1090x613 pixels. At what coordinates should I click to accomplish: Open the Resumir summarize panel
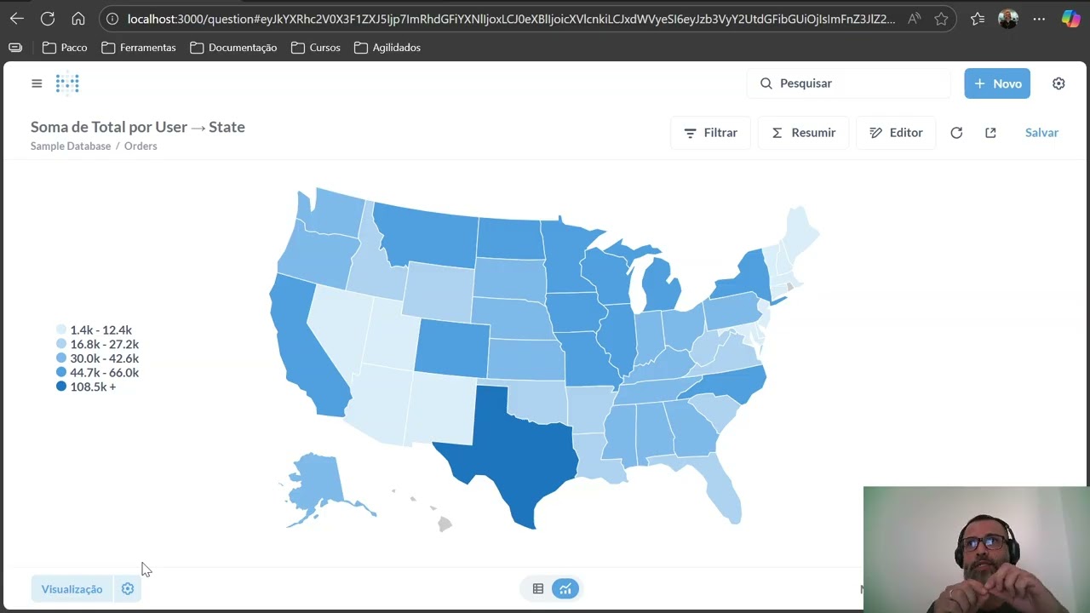coord(803,133)
